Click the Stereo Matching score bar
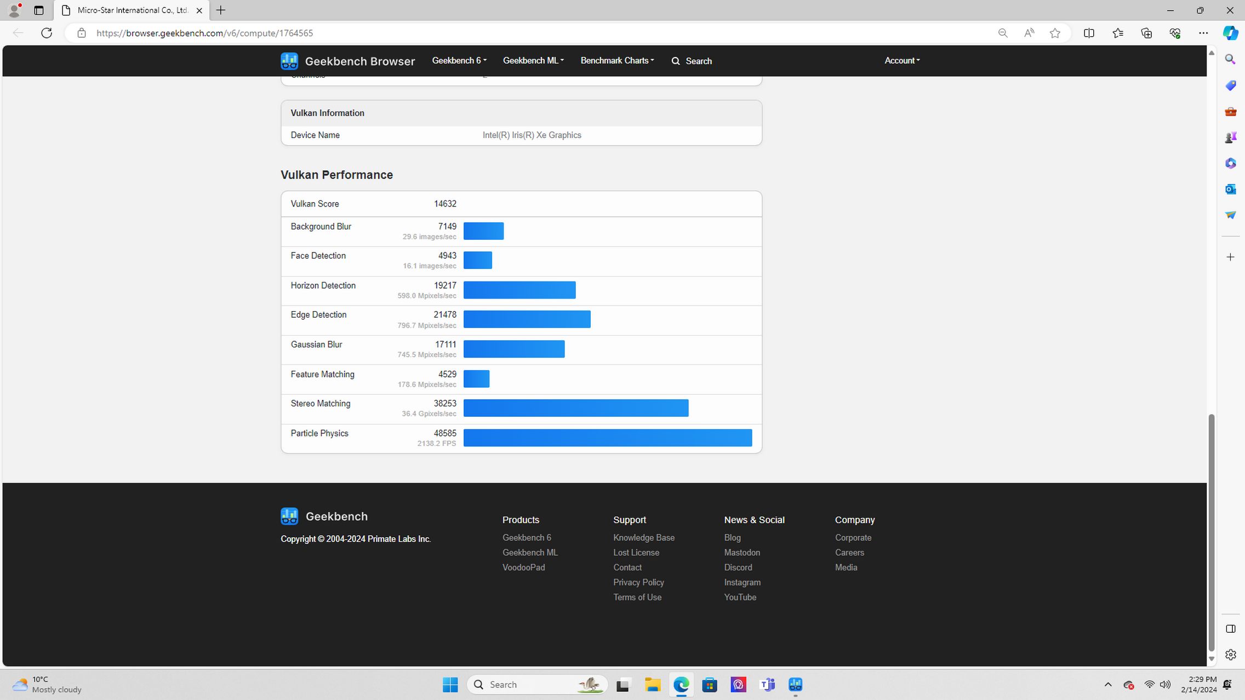Screen dimensions: 1245x700 point(576,408)
